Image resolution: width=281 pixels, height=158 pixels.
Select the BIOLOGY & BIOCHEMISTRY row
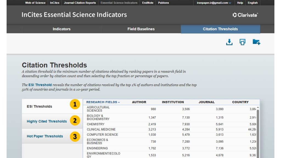[170, 117]
